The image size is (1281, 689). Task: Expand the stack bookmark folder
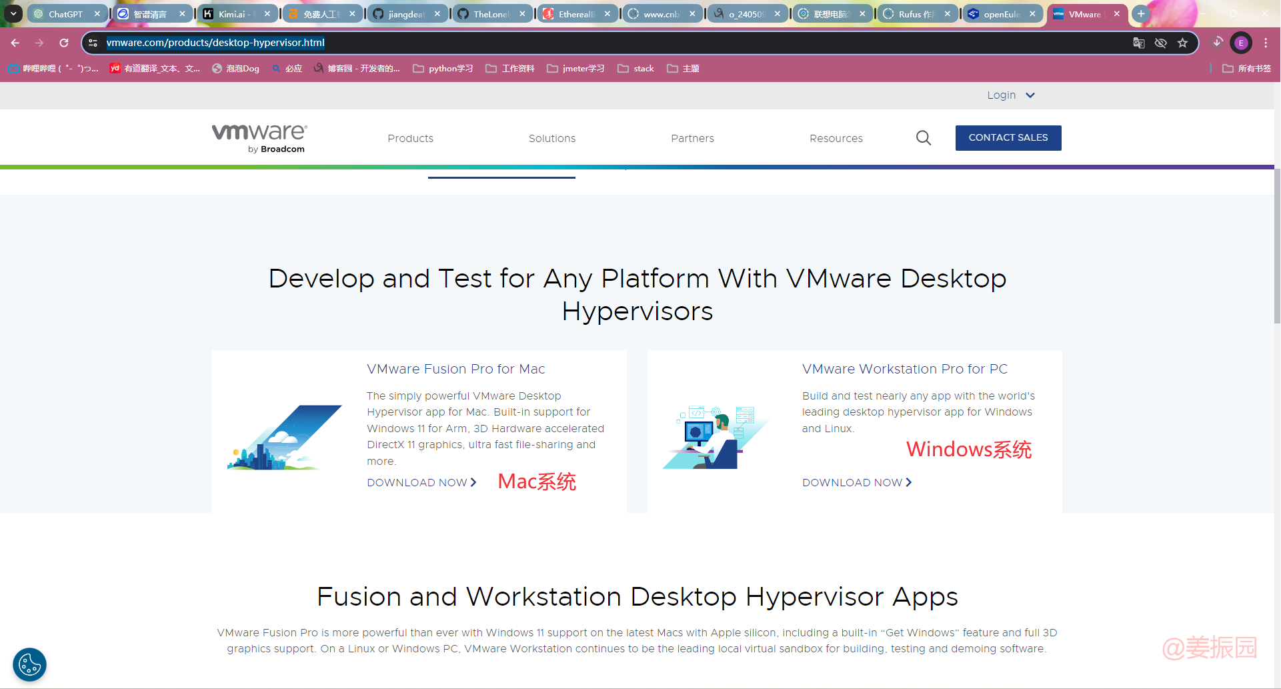click(635, 69)
